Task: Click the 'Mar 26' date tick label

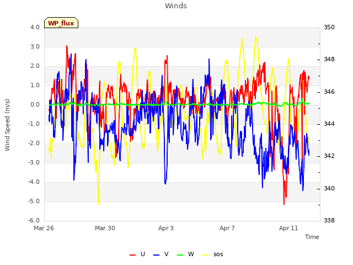Action: (x=44, y=228)
